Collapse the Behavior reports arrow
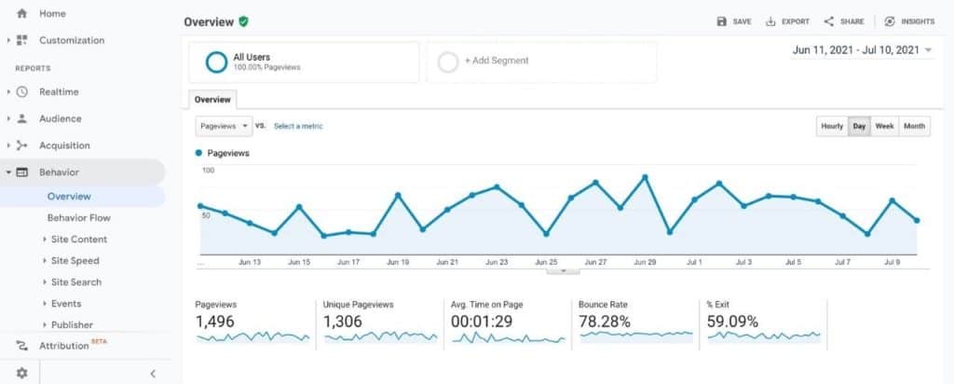The width and height of the screenshot is (954, 384). click(x=8, y=172)
